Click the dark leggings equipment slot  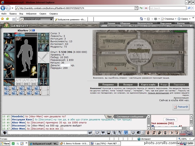click(44, 71)
